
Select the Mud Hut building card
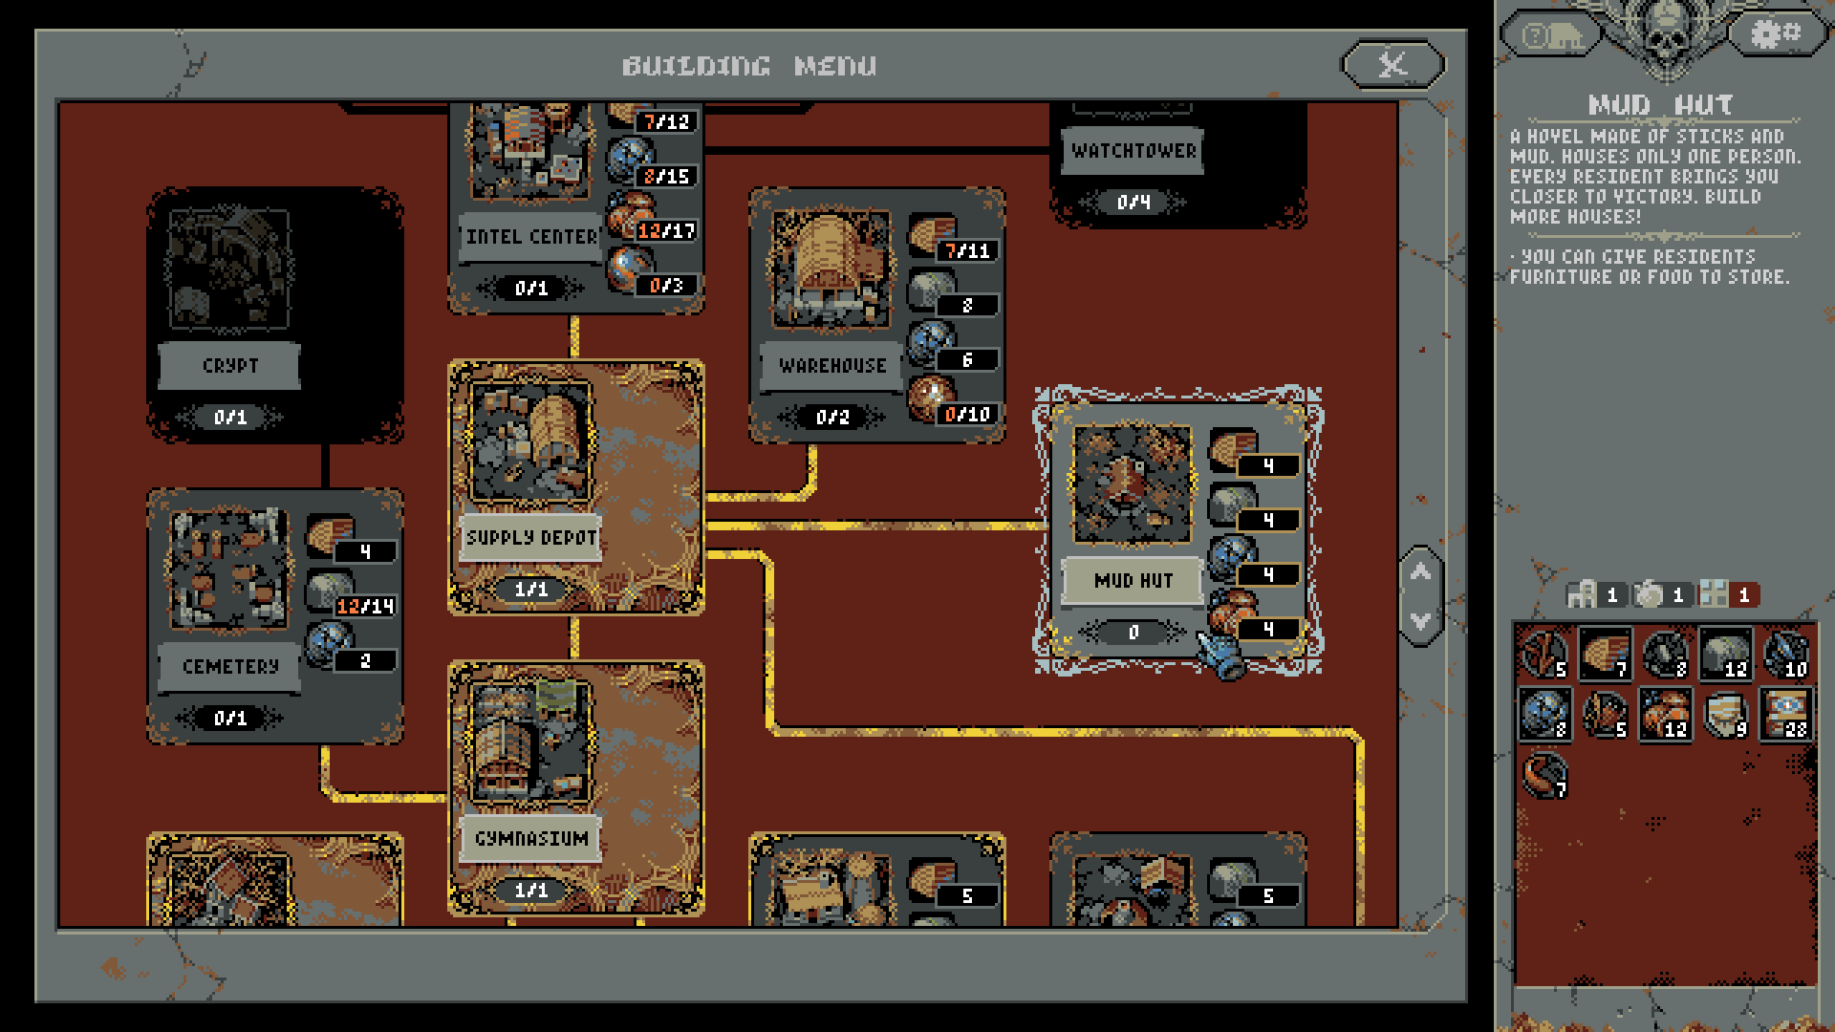click(1133, 486)
